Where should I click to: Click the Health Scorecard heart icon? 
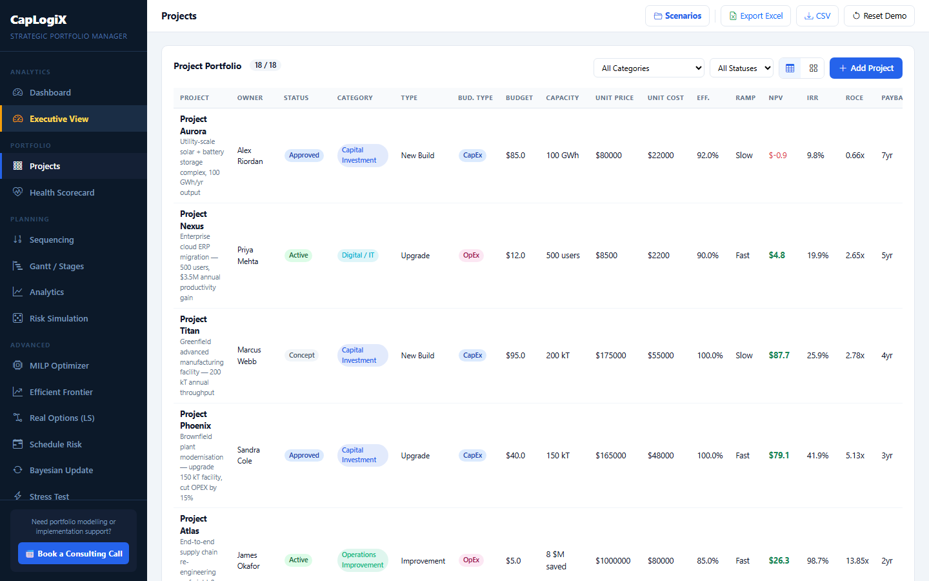tap(17, 192)
